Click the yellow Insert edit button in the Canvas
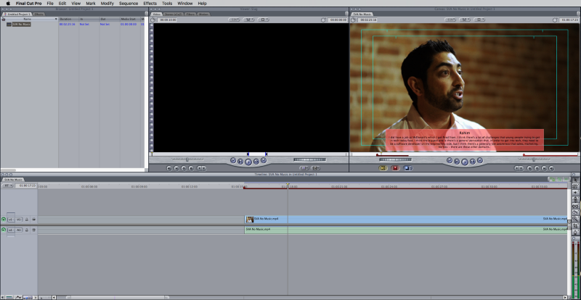The height and width of the screenshot is (300, 581). [x=383, y=168]
